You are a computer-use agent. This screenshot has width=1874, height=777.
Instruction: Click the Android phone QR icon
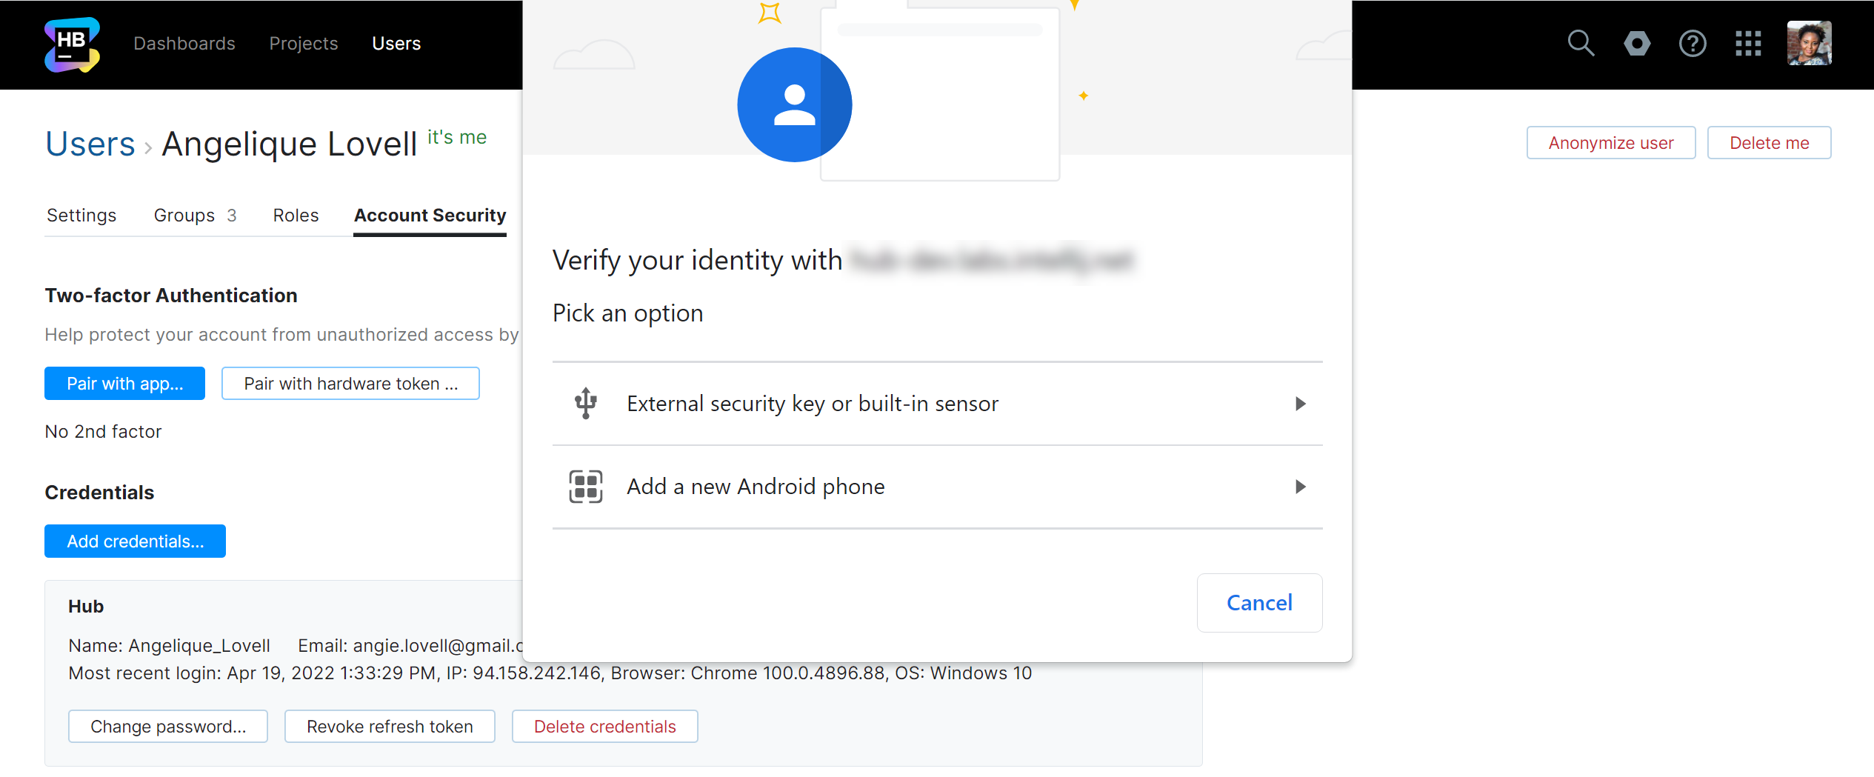coord(586,486)
